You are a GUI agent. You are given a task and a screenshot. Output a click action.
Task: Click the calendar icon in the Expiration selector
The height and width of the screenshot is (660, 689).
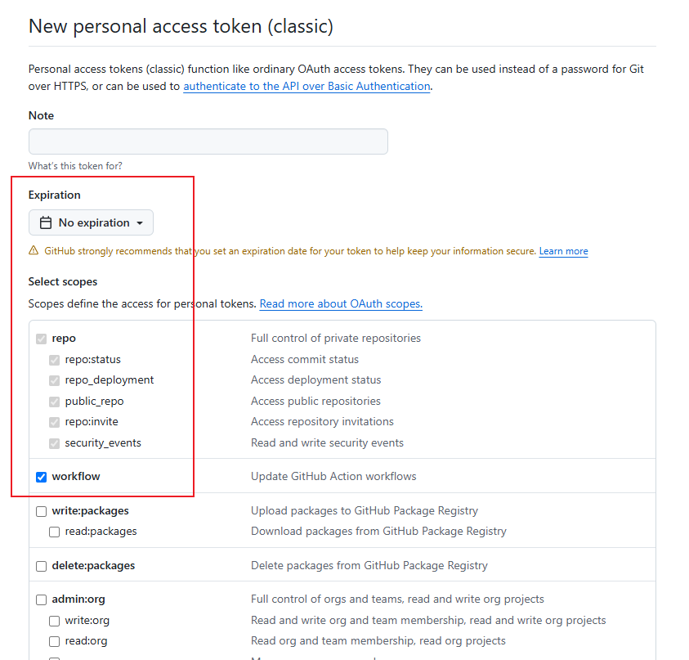46,222
